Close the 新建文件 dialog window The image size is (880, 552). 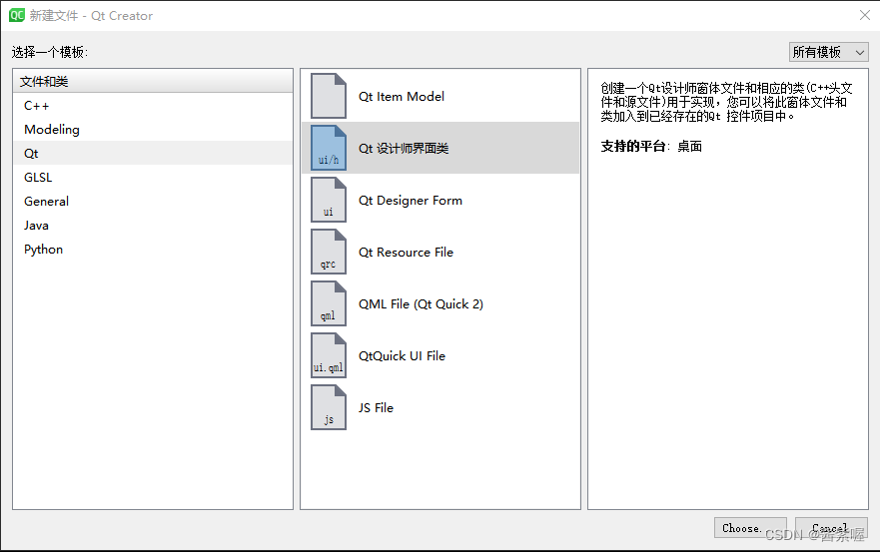(865, 15)
